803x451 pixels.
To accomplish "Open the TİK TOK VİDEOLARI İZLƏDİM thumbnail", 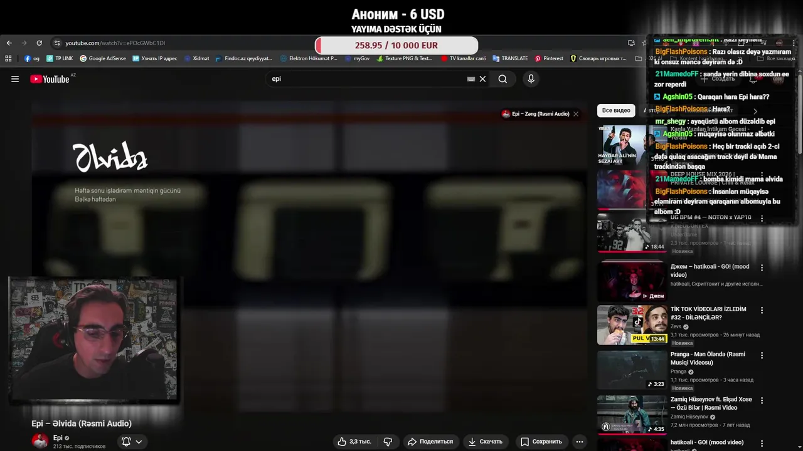I will (x=630, y=325).
